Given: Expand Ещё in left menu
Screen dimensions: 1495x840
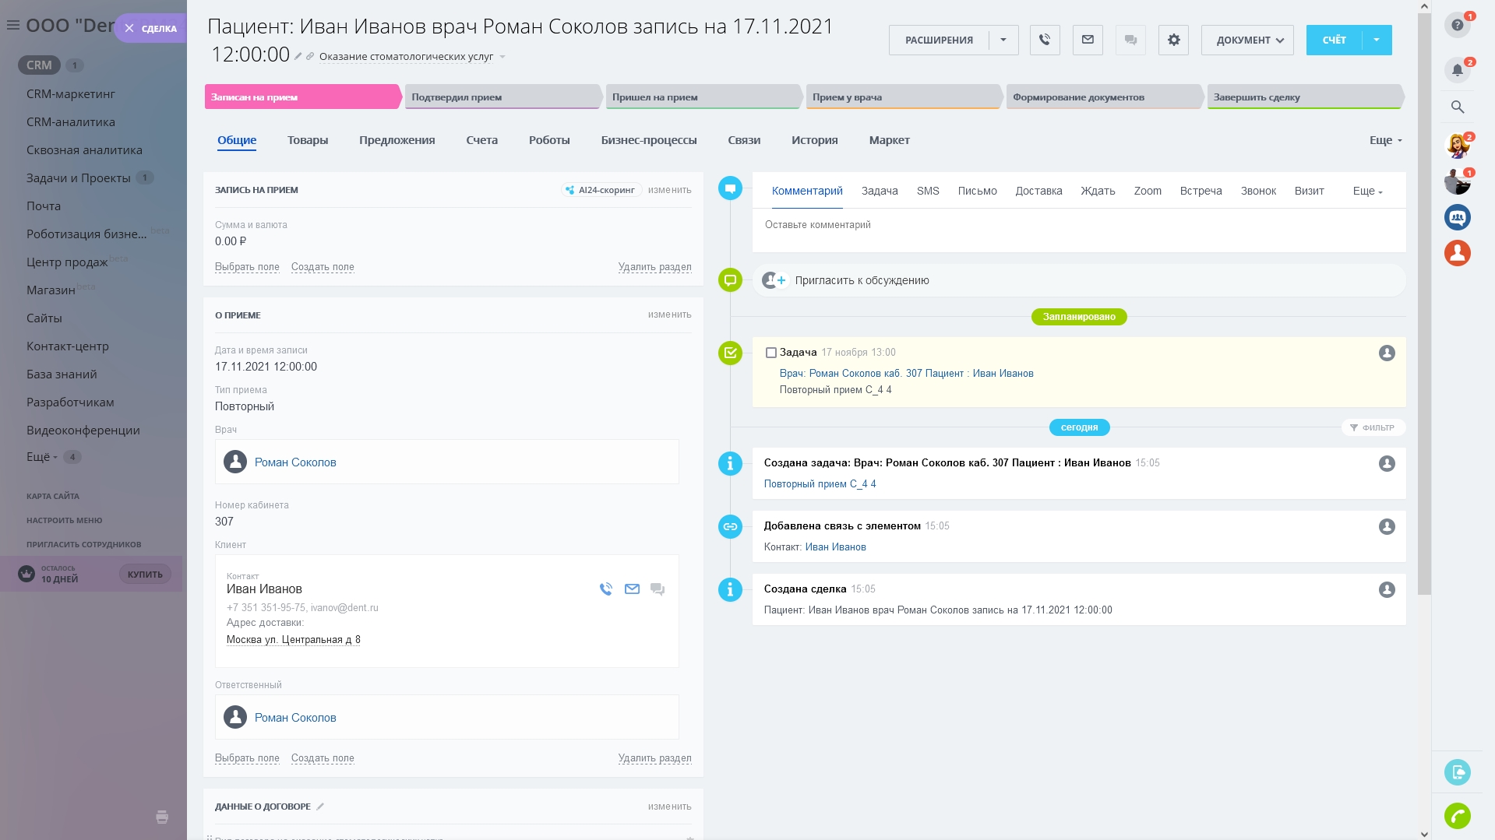Looking at the screenshot, I should pos(42,457).
